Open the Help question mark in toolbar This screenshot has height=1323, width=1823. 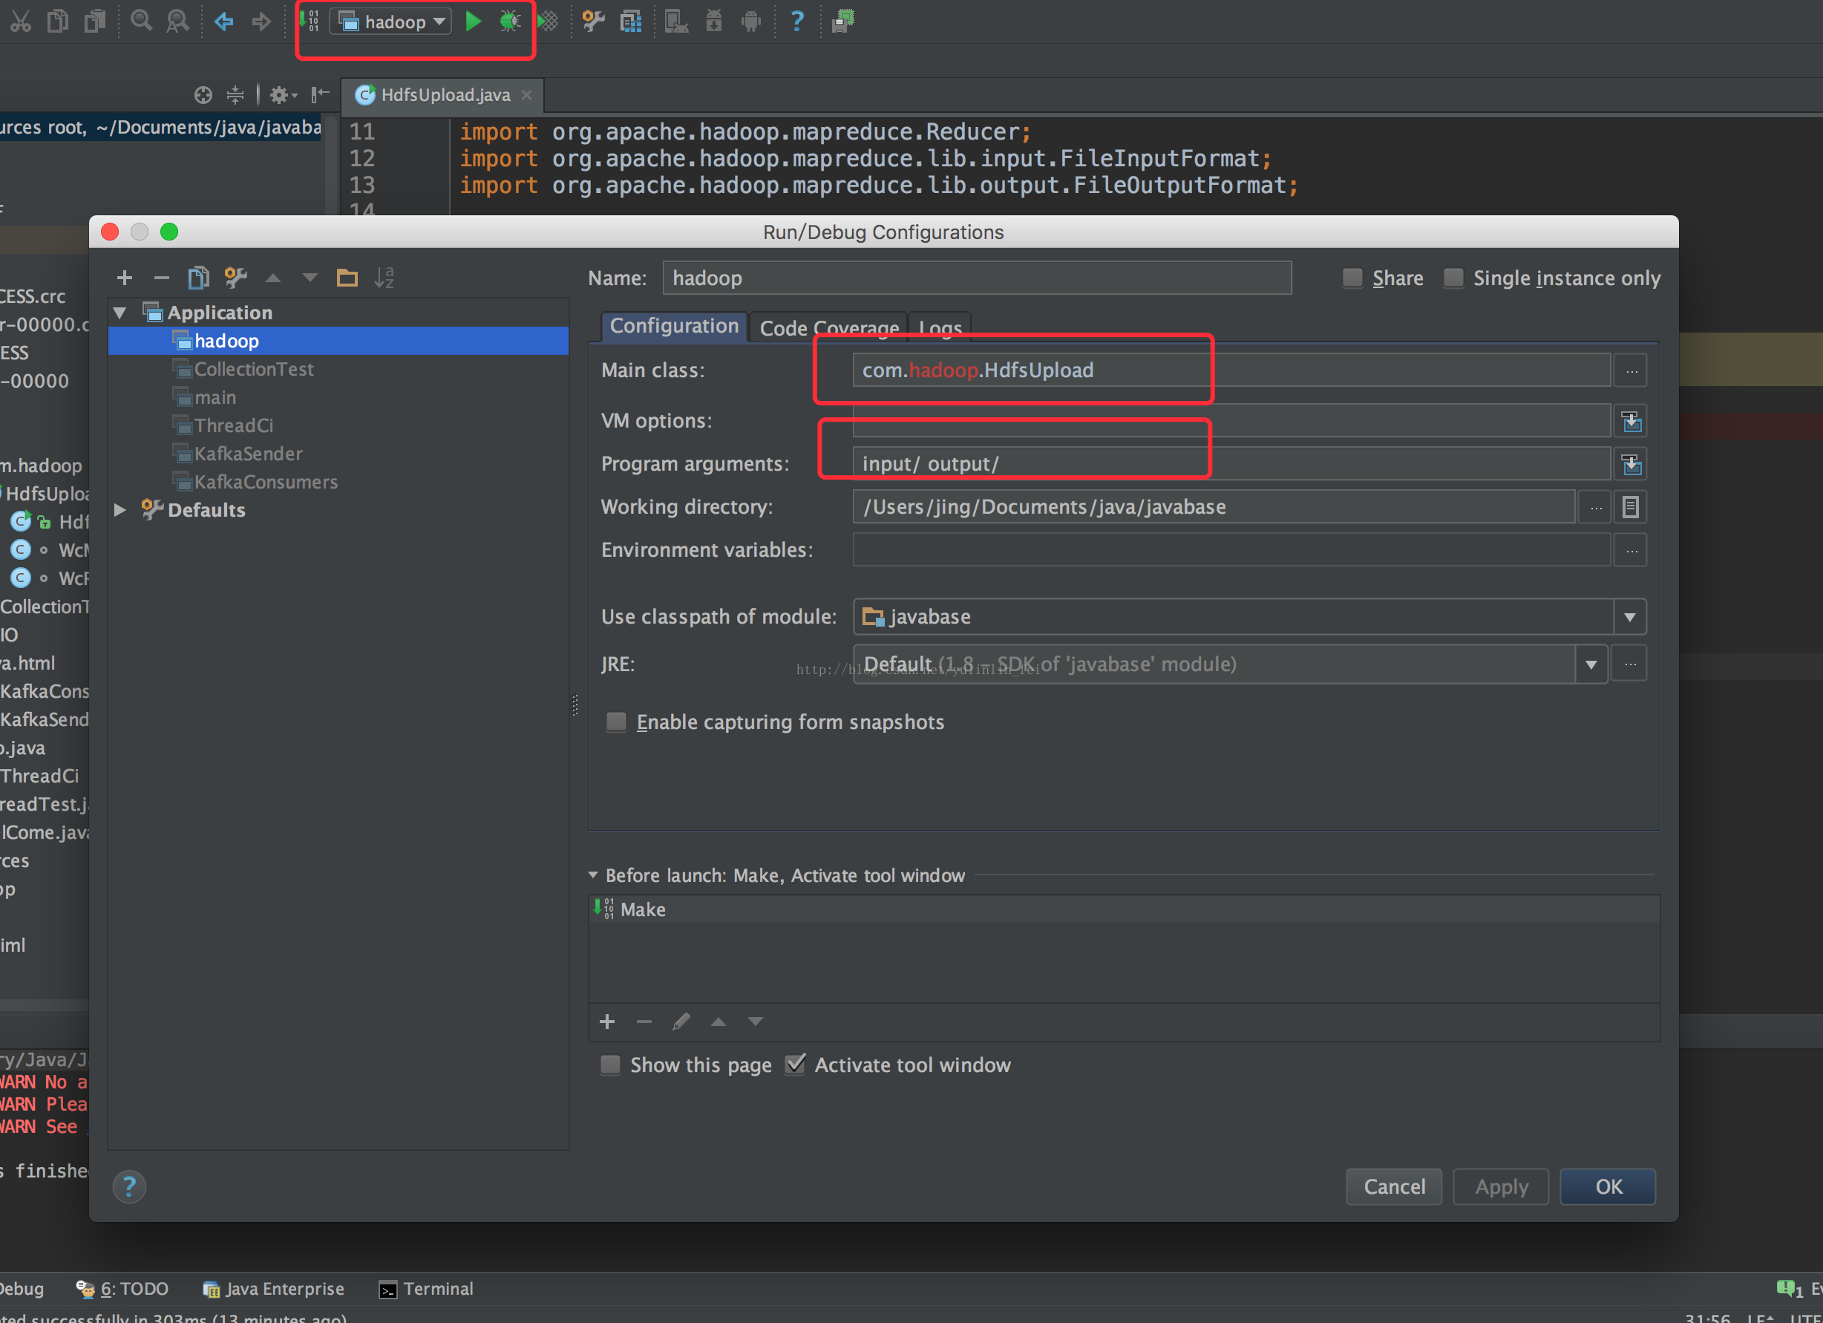(x=796, y=21)
